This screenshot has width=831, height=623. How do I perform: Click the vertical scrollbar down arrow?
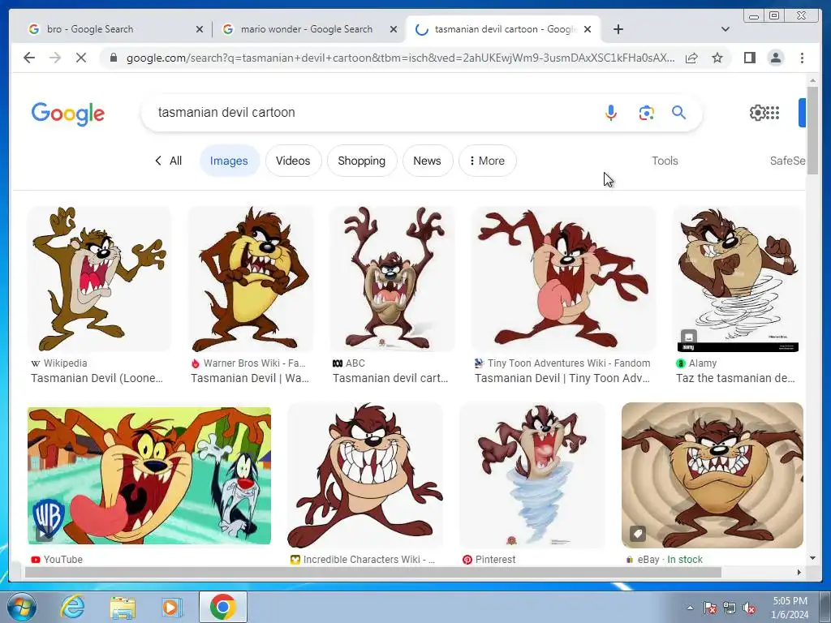[812, 558]
